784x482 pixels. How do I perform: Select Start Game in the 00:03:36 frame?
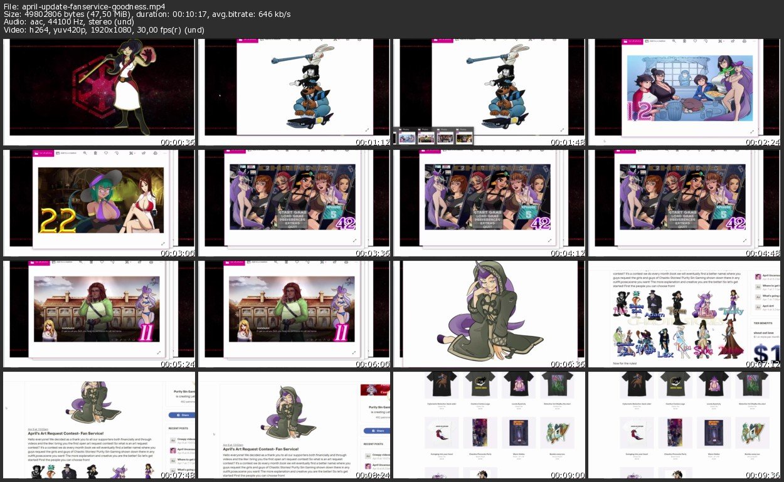(x=294, y=212)
